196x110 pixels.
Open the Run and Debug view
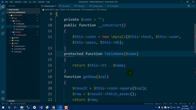pyautogui.click(x=3, y=27)
